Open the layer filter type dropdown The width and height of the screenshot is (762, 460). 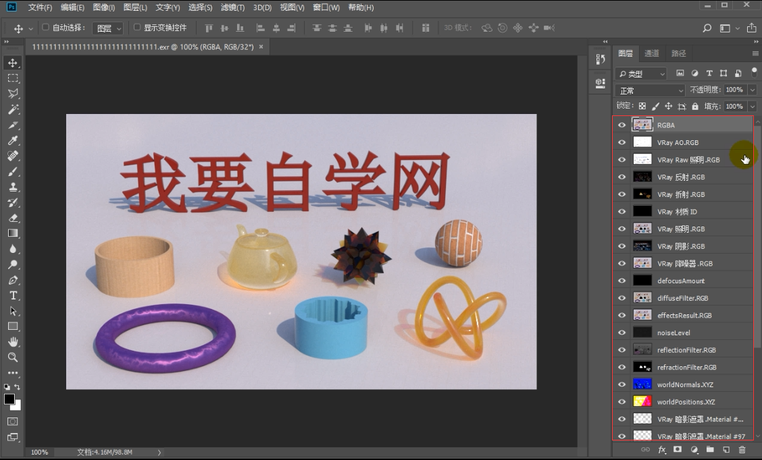(x=641, y=73)
